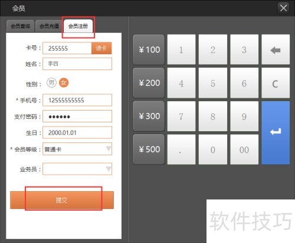
Task: Click the blue enter key on keypad
Action: [276, 132]
